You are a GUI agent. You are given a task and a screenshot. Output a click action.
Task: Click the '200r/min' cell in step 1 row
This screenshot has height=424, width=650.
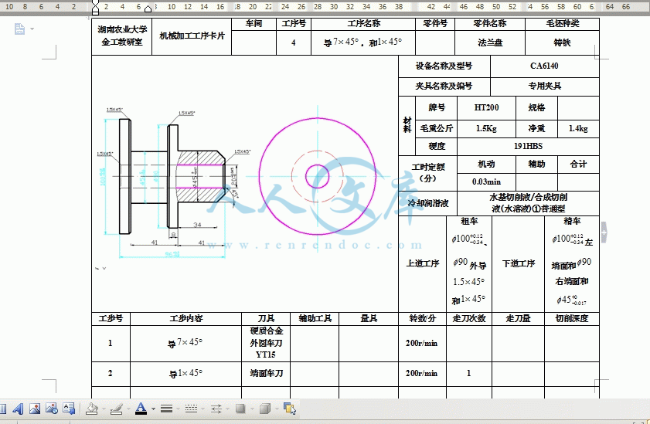(421, 343)
